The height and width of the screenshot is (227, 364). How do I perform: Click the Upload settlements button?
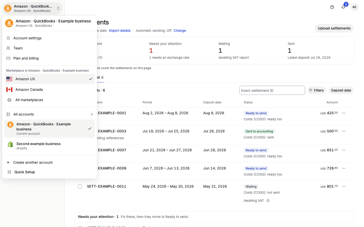pos(334,28)
